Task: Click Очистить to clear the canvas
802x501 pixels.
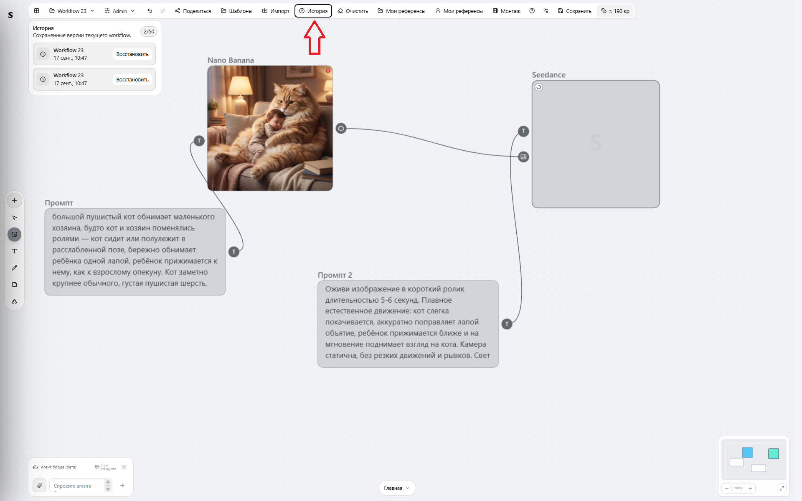Action: coord(353,11)
